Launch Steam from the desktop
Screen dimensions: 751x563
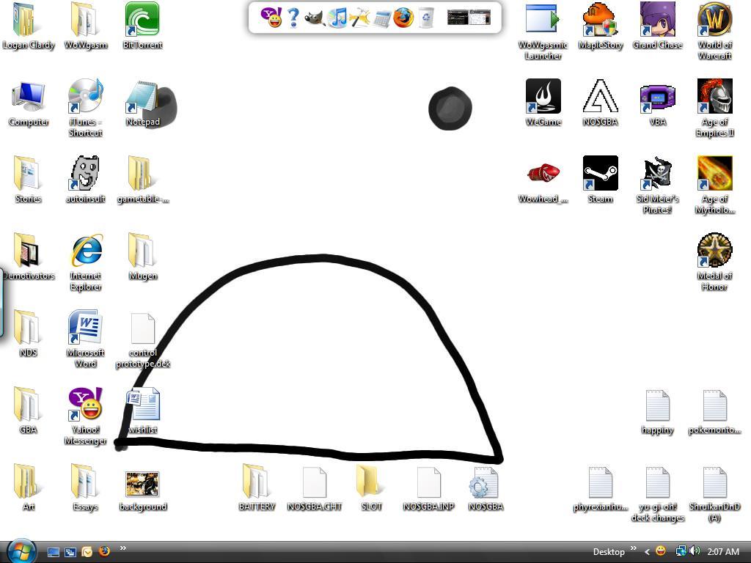click(x=600, y=180)
